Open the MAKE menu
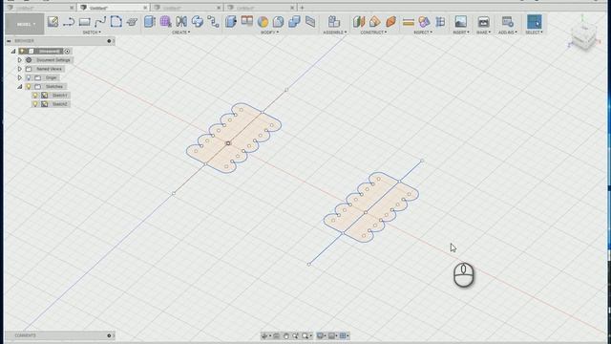611x344 pixels. click(484, 32)
